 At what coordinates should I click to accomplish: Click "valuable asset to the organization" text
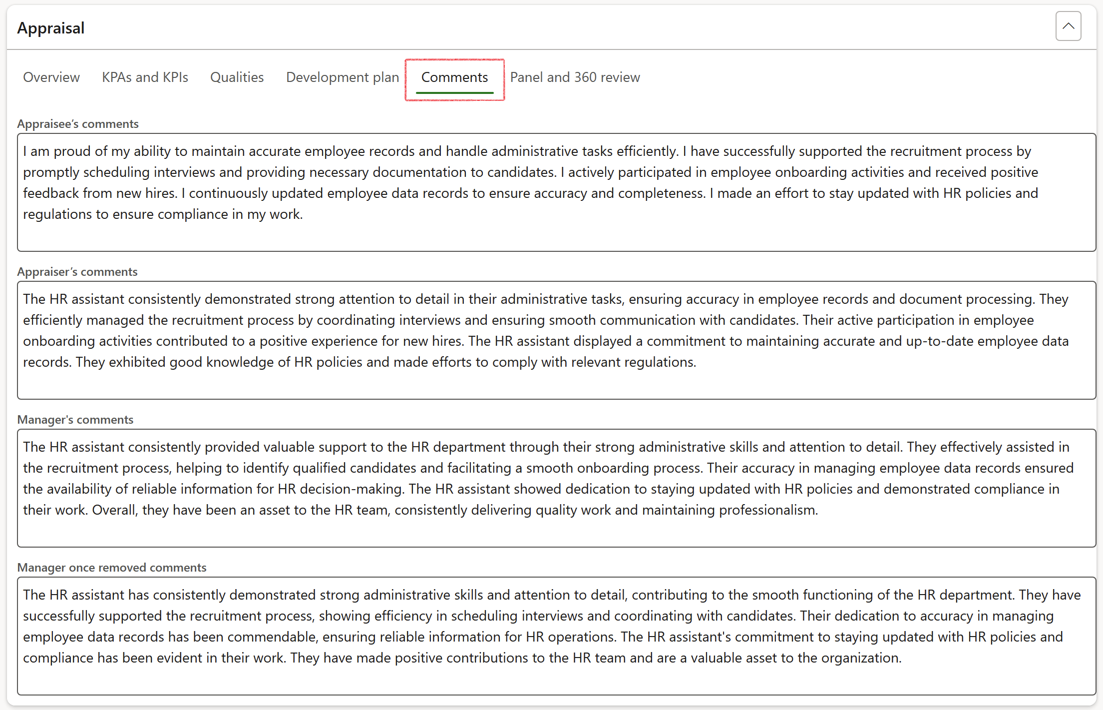795,658
